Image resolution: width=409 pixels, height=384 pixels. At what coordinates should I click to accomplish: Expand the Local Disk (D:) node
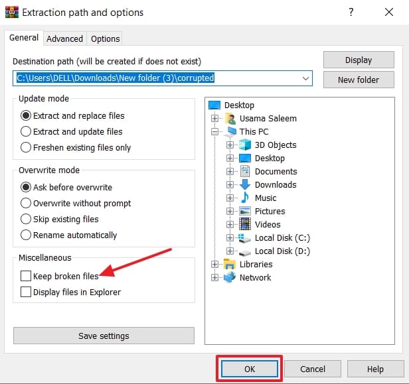click(x=230, y=251)
